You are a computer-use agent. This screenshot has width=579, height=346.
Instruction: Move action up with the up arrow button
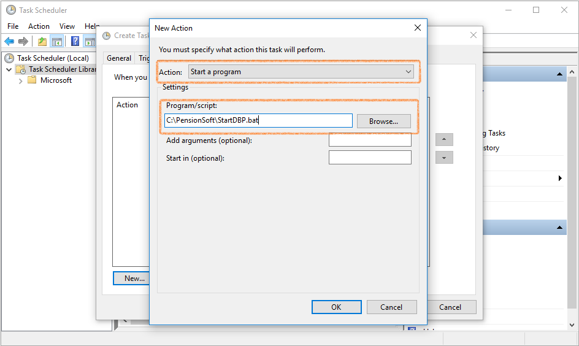click(x=444, y=139)
